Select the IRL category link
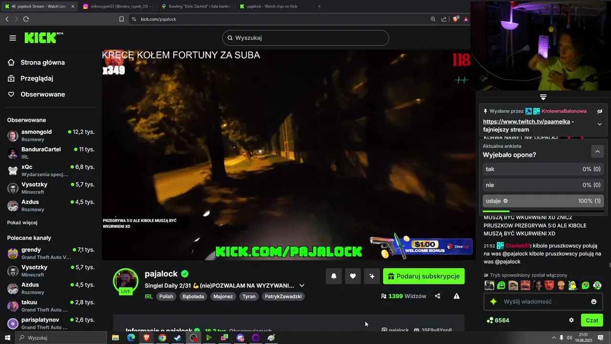 coord(149,296)
